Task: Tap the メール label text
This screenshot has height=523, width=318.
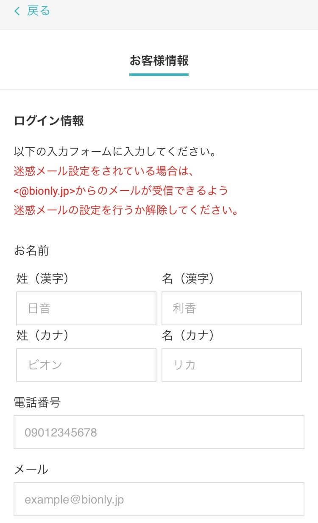Action: tap(31, 469)
